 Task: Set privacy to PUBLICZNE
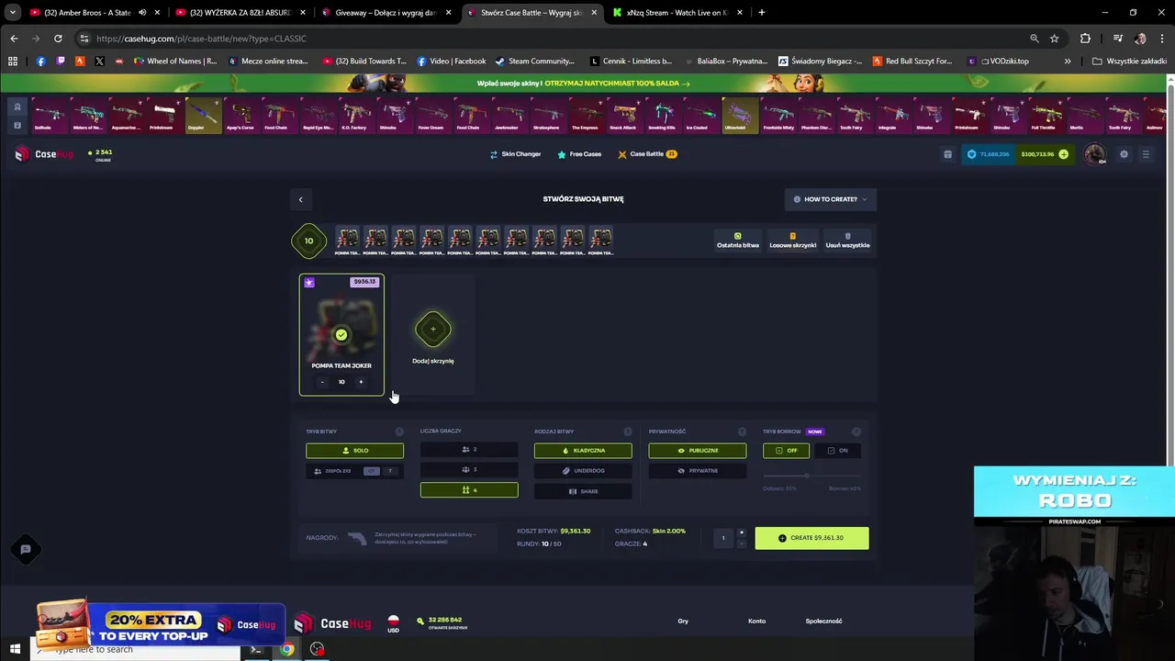[698, 451]
